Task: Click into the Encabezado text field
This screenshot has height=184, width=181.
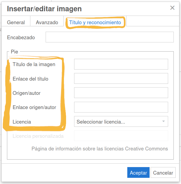Action: [110, 37]
